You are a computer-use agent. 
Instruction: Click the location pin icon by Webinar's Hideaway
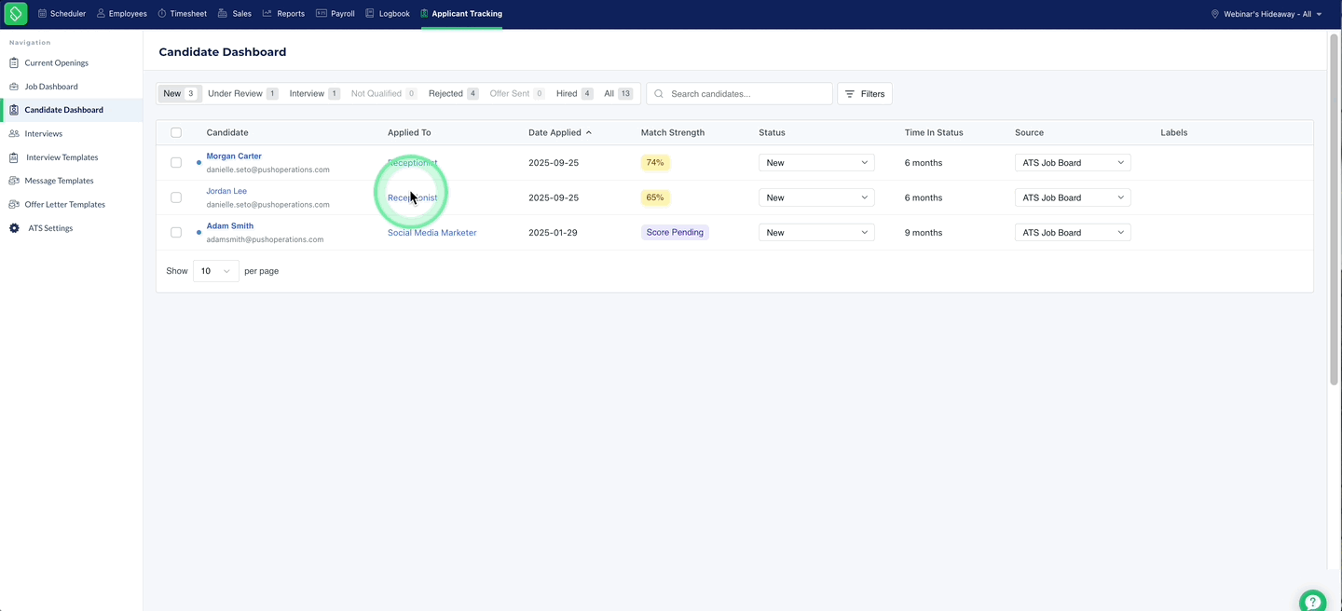click(x=1215, y=14)
